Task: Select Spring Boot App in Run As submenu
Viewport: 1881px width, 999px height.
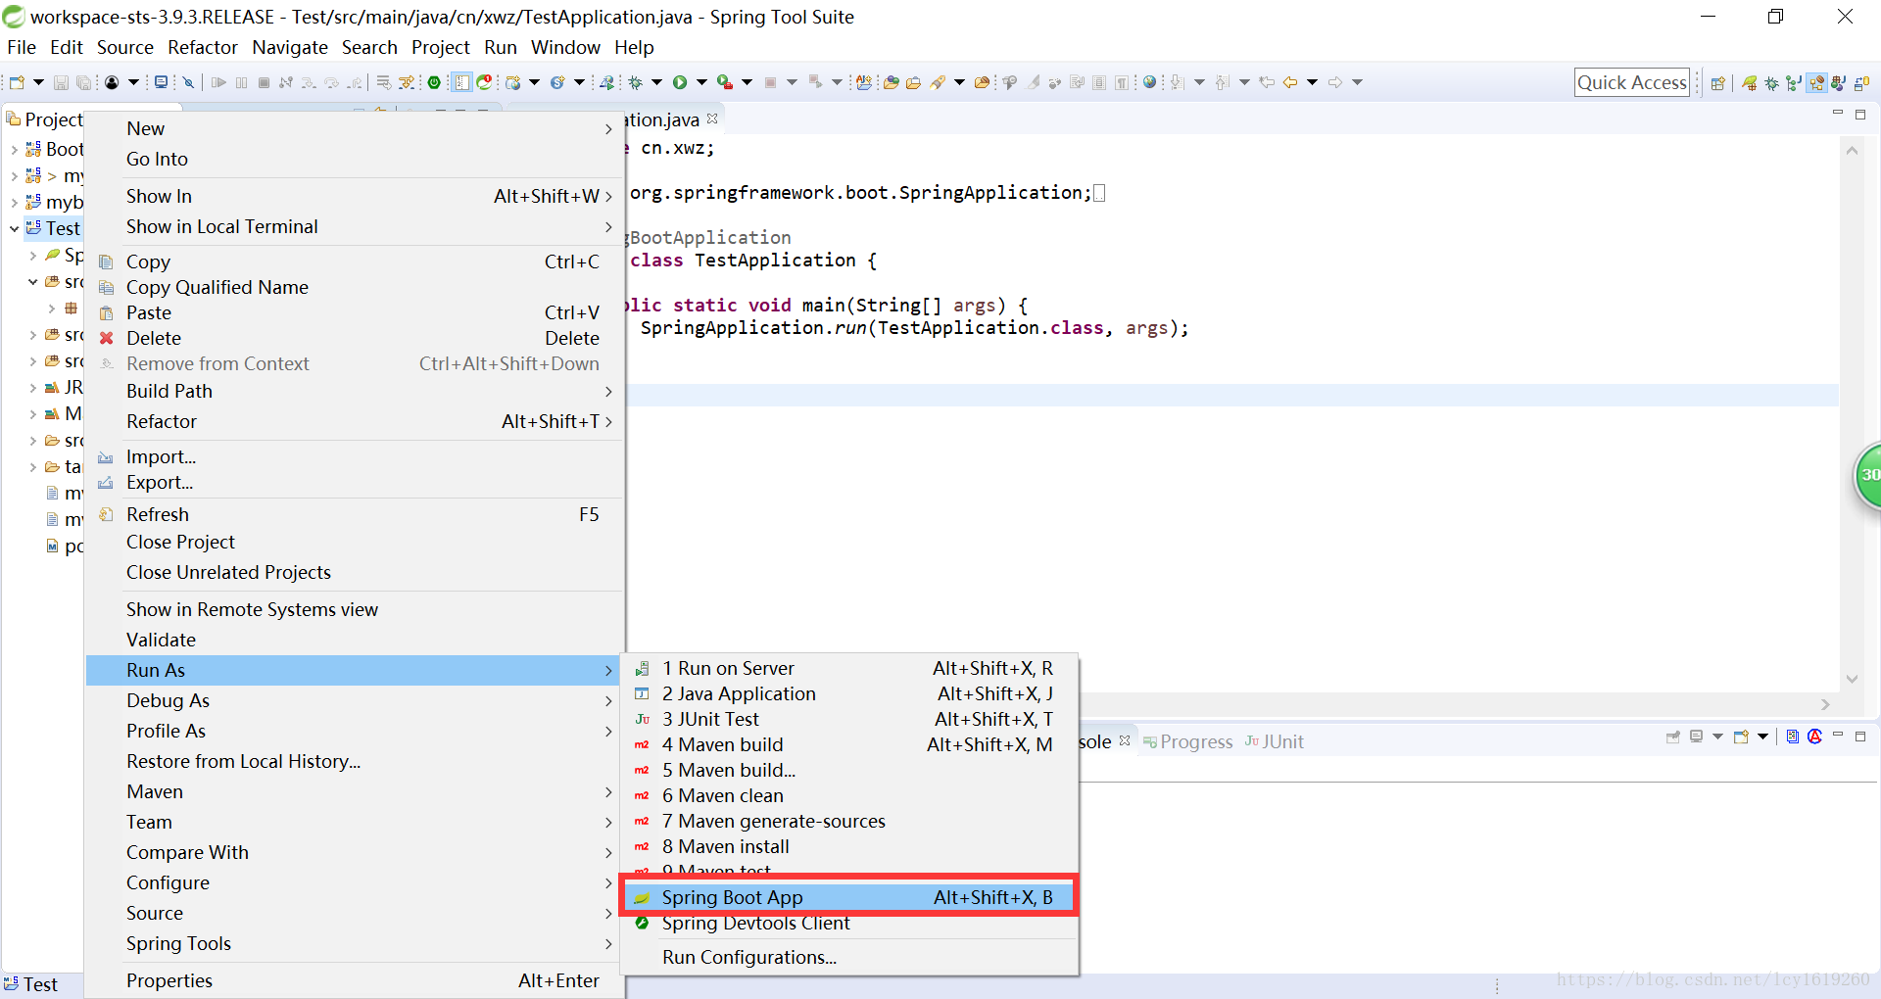Action: (x=848, y=897)
